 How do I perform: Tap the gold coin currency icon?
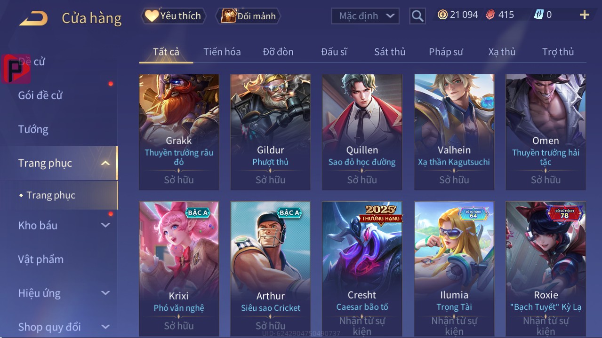(x=442, y=15)
